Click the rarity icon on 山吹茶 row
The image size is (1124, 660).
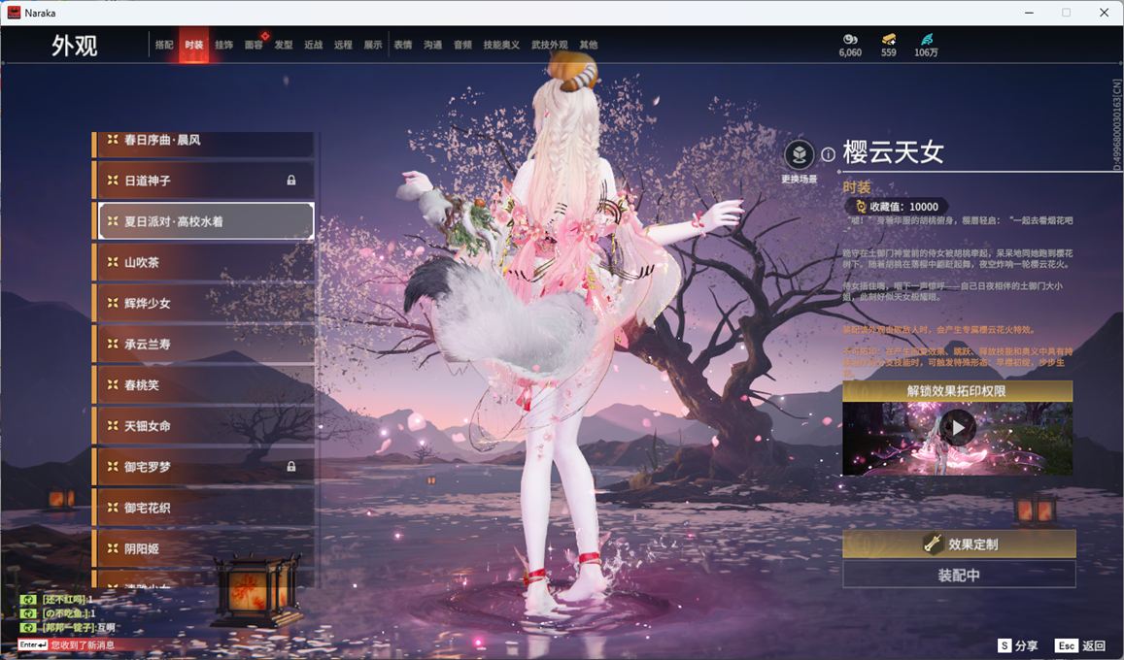[113, 262]
